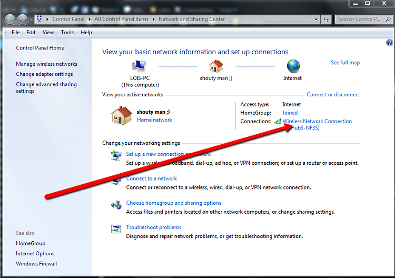Open address bar history dropdown
The image size is (395, 278).
coord(316,19)
